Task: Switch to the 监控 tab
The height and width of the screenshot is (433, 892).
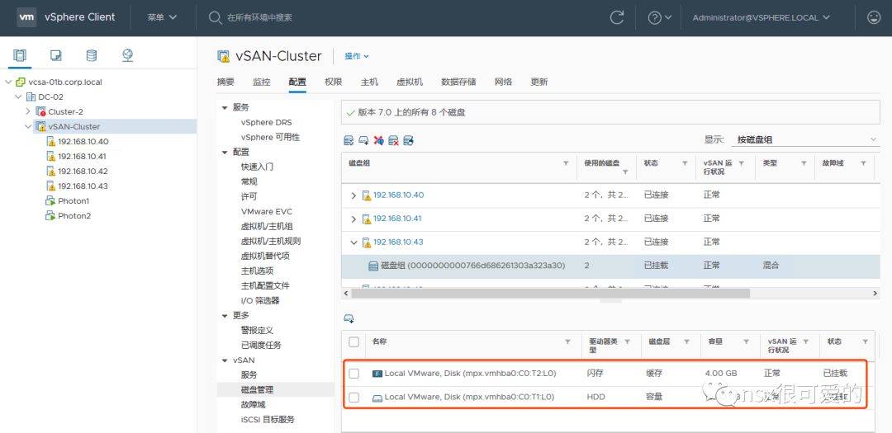Action: click(261, 82)
